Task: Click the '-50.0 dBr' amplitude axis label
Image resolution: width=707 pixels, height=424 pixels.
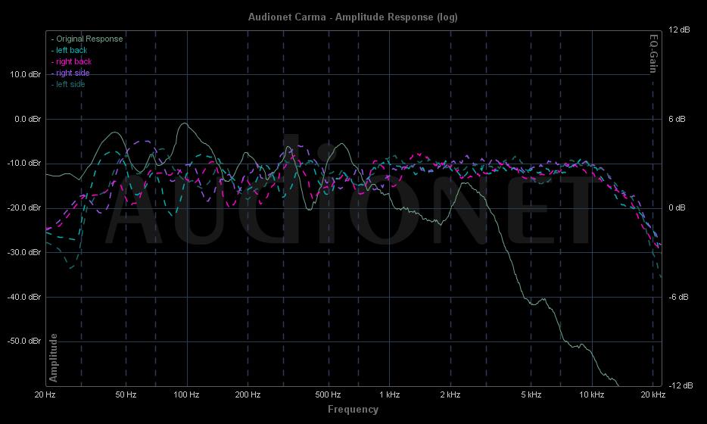Action: [x=24, y=341]
